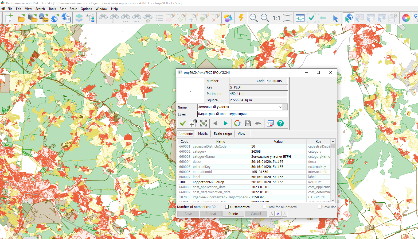Click the green checkmark in object dialog

(183, 123)
